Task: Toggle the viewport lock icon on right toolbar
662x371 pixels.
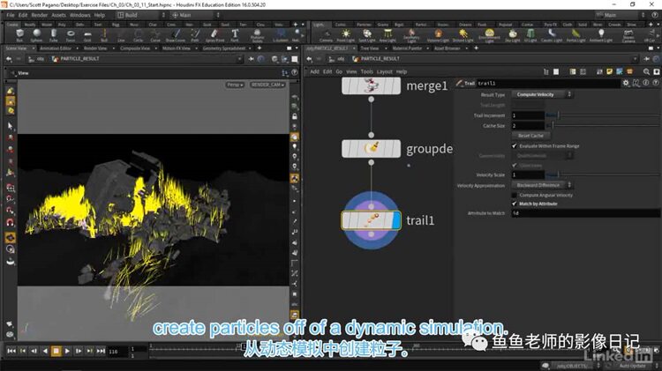Action: [295, 116]
